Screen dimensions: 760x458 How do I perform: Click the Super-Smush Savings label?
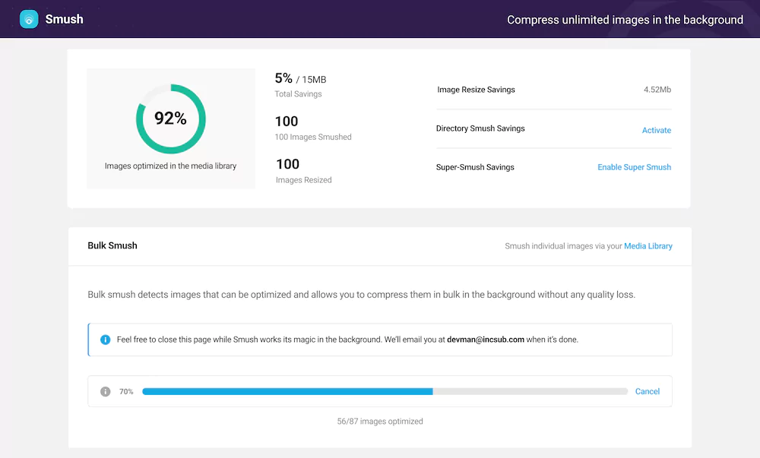point(475,167)
